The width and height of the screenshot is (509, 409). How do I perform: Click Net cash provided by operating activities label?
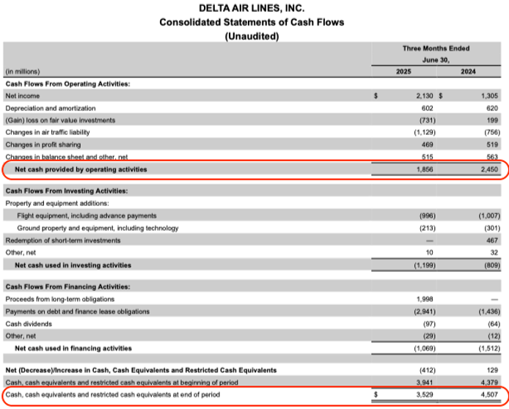[81, 169]
